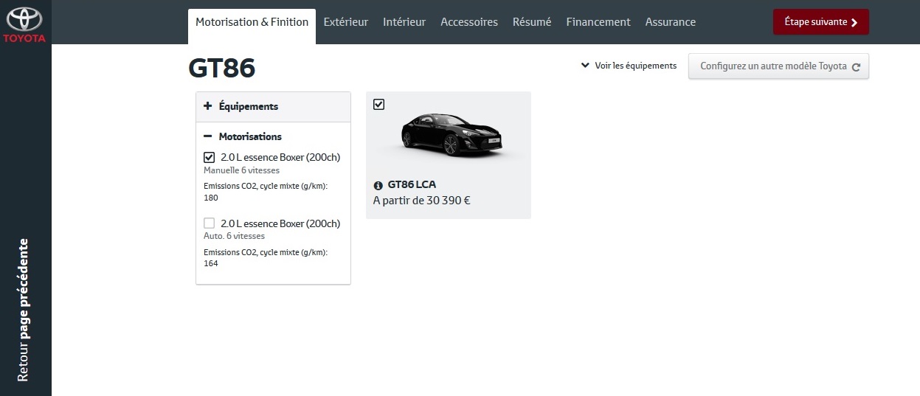Click the Étape suivante button

click(x=821, y=22)
